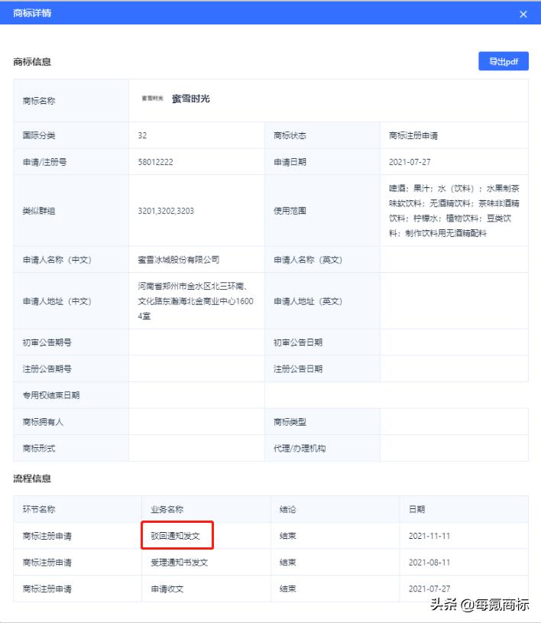Click the 商标类型 label

coord(290,422)
